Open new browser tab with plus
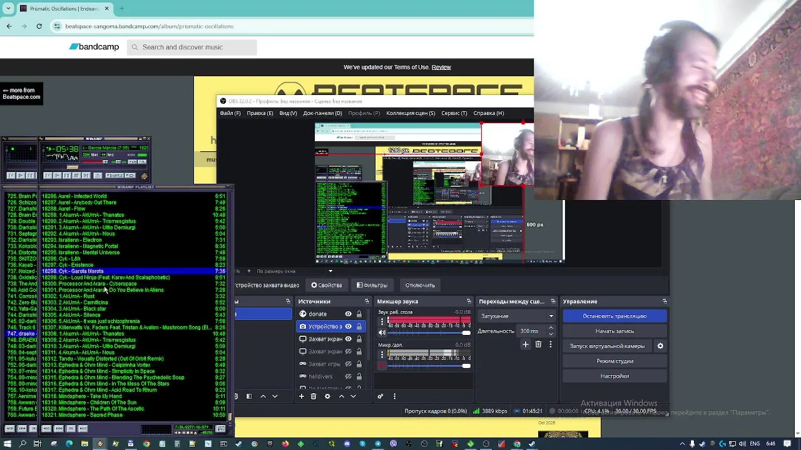 [x=121, y=8]
